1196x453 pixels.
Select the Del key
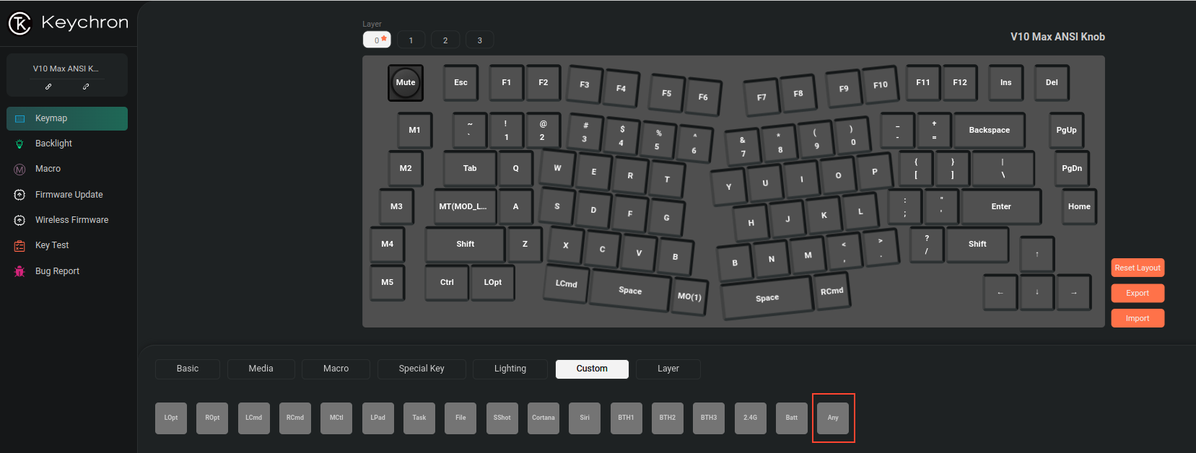pos(1052,82)
